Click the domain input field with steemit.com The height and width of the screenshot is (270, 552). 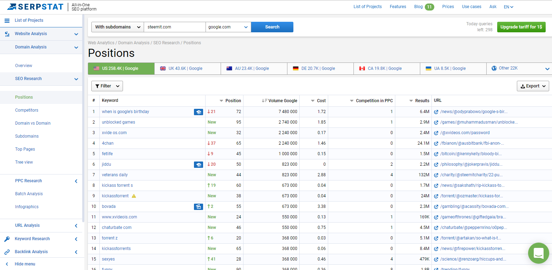point(175,27)
